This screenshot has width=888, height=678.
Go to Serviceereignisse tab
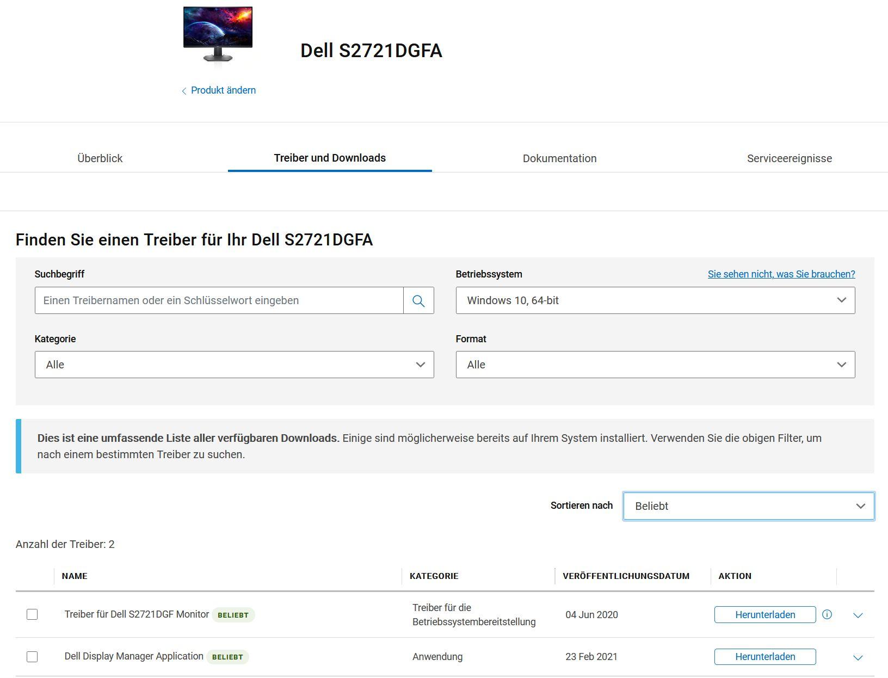tap(790, 158)
